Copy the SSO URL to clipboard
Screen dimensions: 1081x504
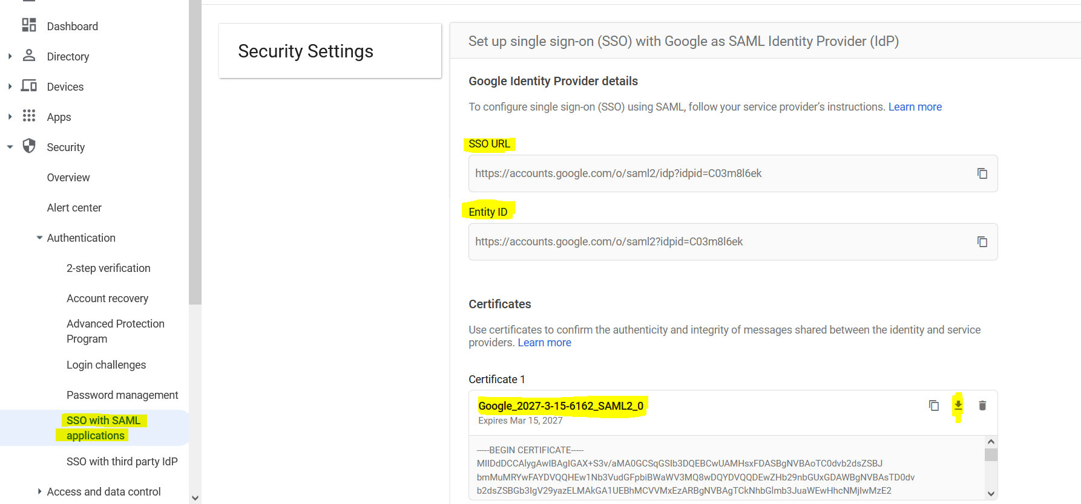click(x=982, y=173)
